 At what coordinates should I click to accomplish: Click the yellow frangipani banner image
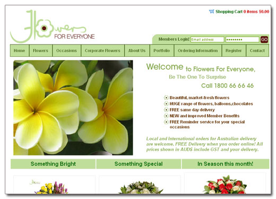[73, 108]
